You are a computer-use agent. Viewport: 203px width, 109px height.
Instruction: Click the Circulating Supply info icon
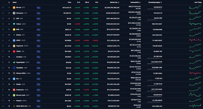(x=161, y=2)
